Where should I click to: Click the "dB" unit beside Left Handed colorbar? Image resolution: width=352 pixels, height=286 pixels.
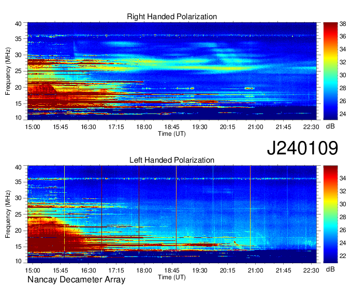click(330, 269)
